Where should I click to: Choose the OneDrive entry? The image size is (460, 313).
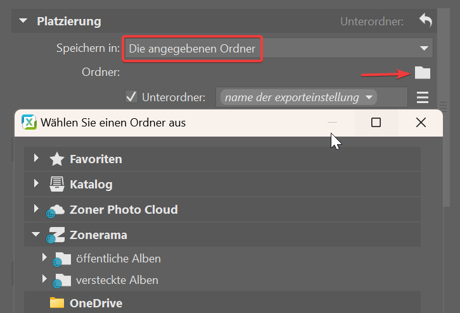96,304
